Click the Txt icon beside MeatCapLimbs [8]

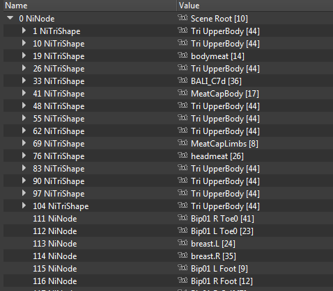(x=183, y=143)
